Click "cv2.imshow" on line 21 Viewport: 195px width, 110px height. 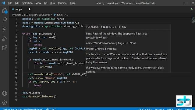(x=36, y=78)
